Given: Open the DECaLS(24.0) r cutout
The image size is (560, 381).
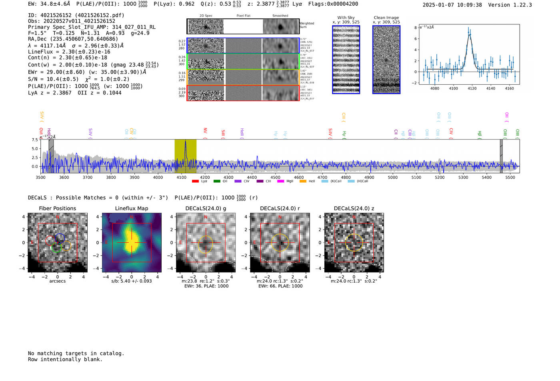Looking at the screenshot, I should (280, 243).
